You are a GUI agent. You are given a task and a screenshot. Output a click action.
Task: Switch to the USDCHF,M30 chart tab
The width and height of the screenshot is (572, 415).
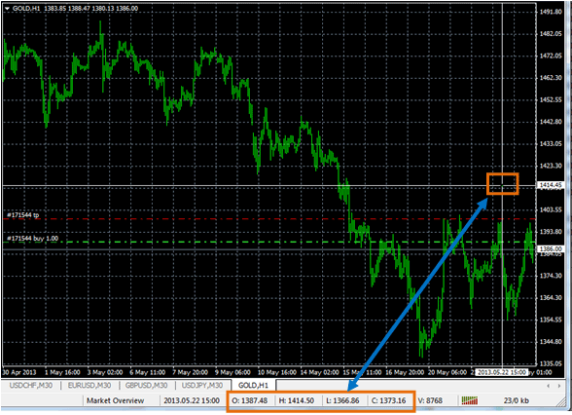[31, 386]
